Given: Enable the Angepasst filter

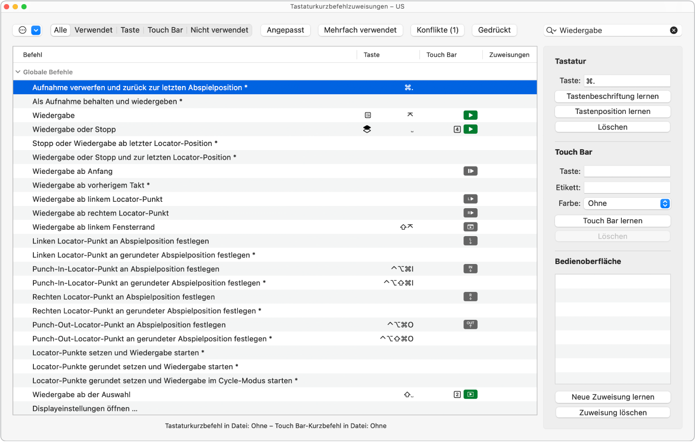Looking at the screenshot, I should tap(286, 30).
